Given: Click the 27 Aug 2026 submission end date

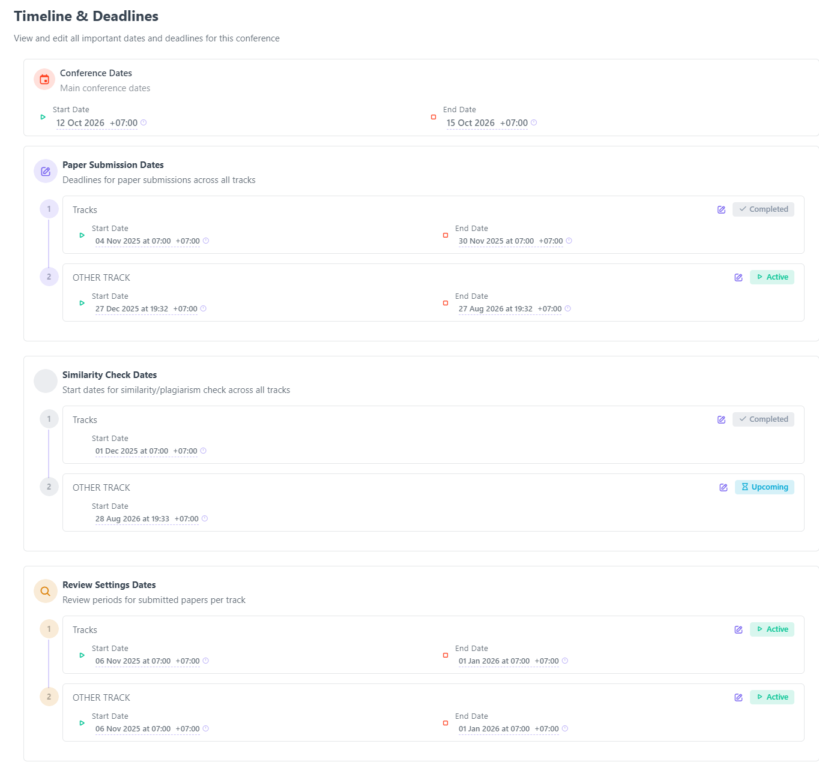Looking at the screenshot, I should [x=495, y=309].
